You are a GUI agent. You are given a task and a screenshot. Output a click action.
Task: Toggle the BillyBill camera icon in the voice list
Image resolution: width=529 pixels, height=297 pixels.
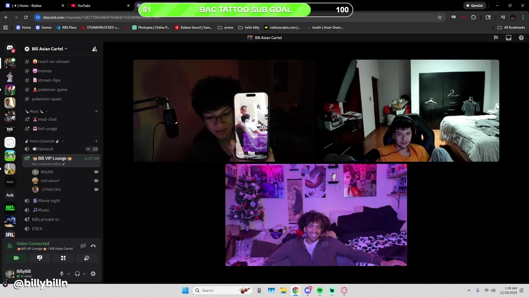coord(96,172)
